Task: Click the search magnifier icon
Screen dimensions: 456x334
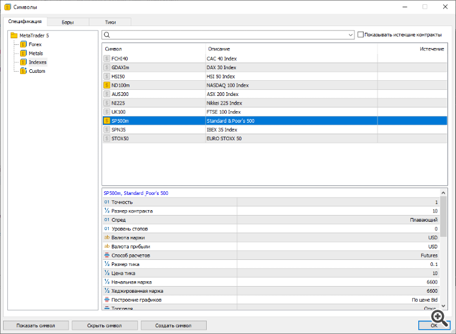Action: click(x=107, y=35)
